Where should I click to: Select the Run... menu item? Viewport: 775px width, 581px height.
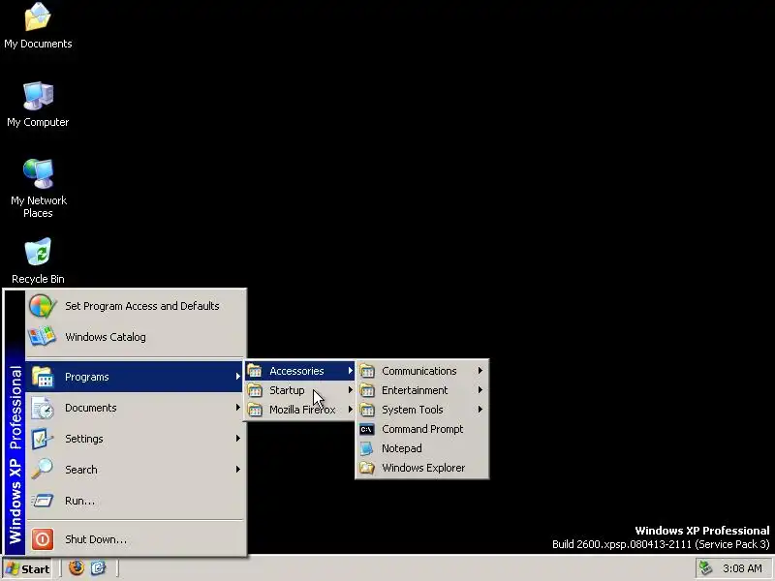135,501
